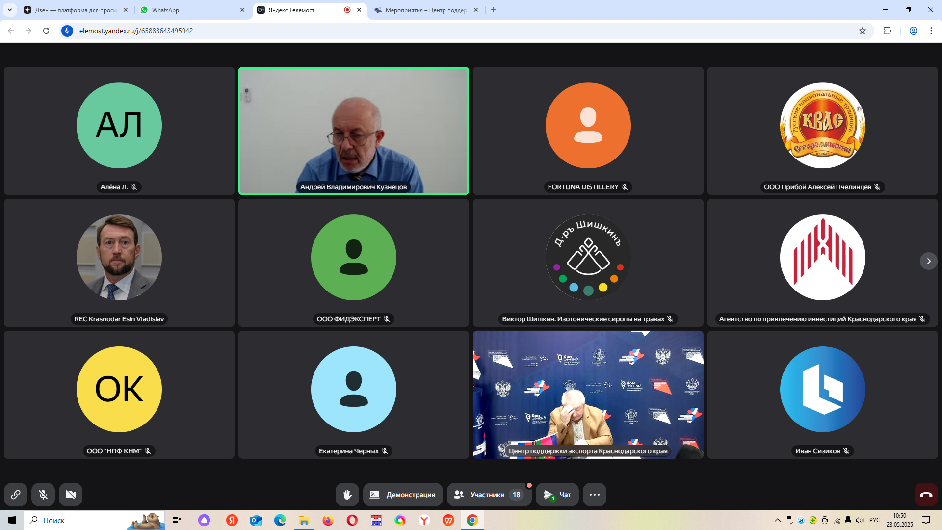Screen dimensions: 942x530
Task: Select Андрей Владимирович Кузнецов's video tile
Action: tap(354, 130)
